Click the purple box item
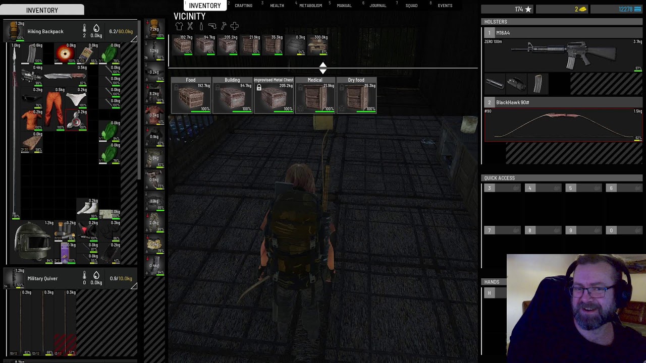The height and width of the screenshot is (363, 646). pos(65,253)
